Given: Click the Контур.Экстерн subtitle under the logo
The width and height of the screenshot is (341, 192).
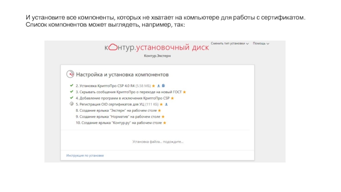Looking at the screenshot, I should click(157, 56).
